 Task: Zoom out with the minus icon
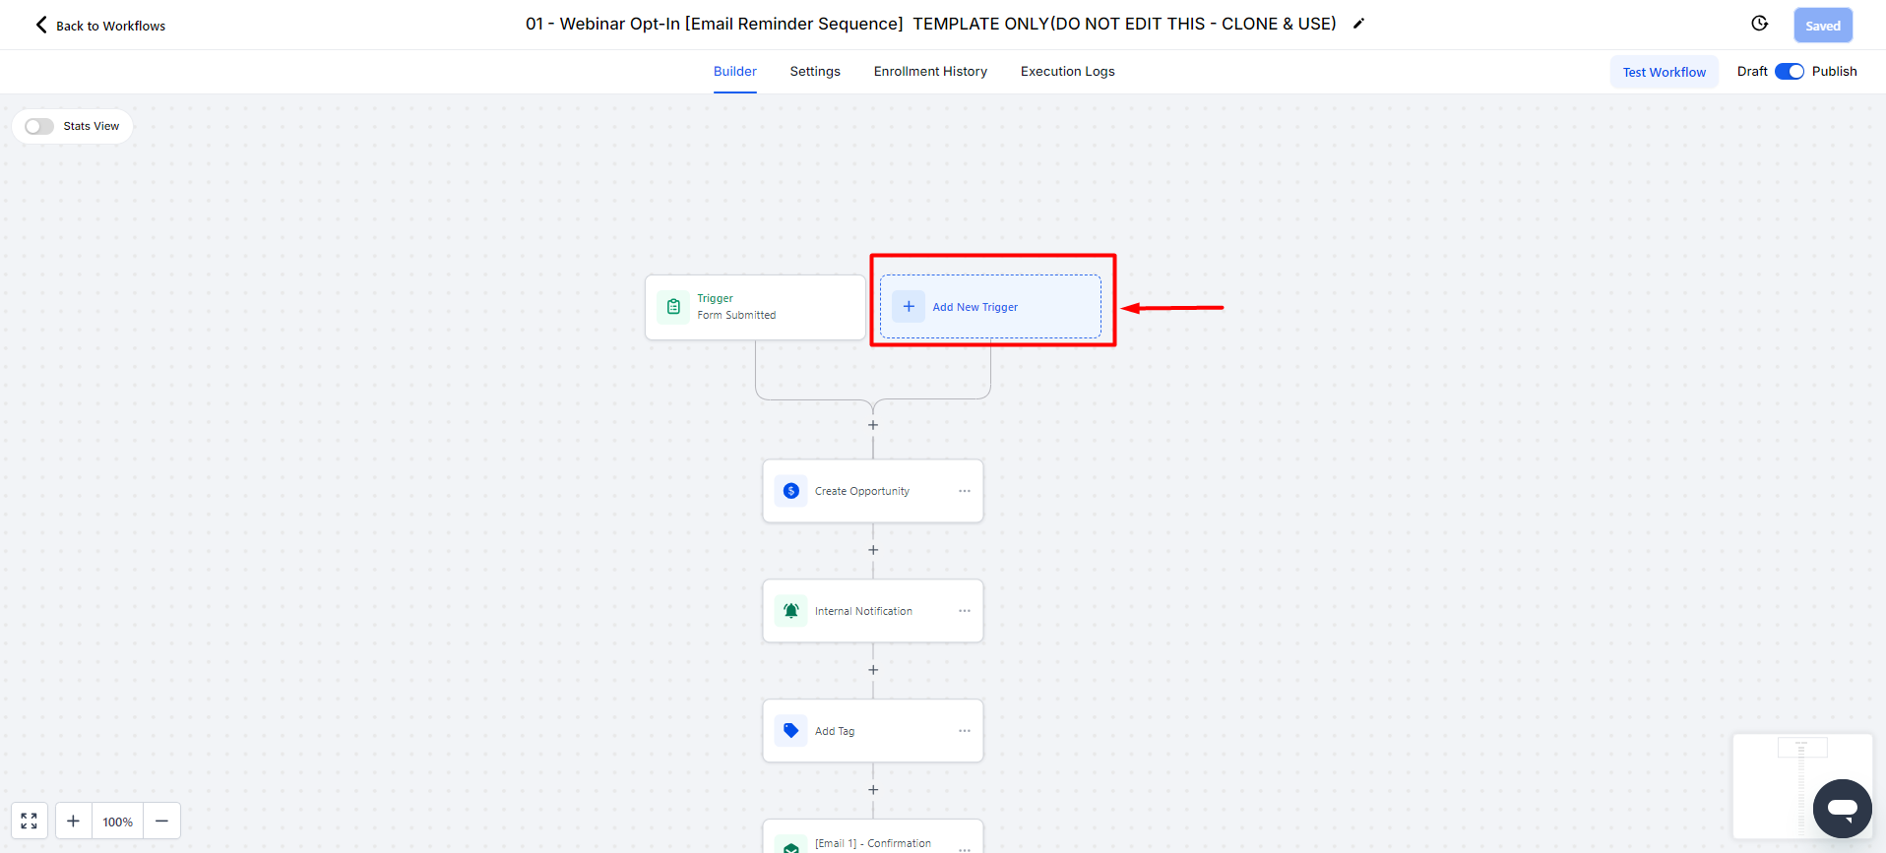pos(162,821)
